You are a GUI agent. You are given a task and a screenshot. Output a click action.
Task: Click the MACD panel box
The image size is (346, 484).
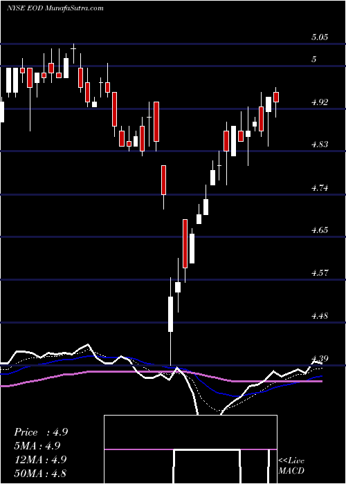190,449
